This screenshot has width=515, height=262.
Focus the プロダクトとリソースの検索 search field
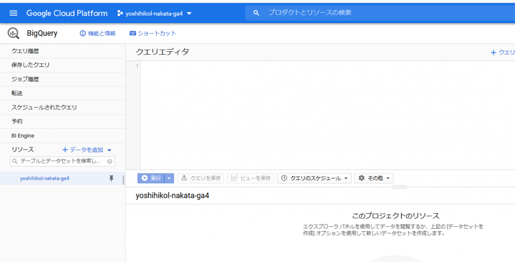click(380, 13)
